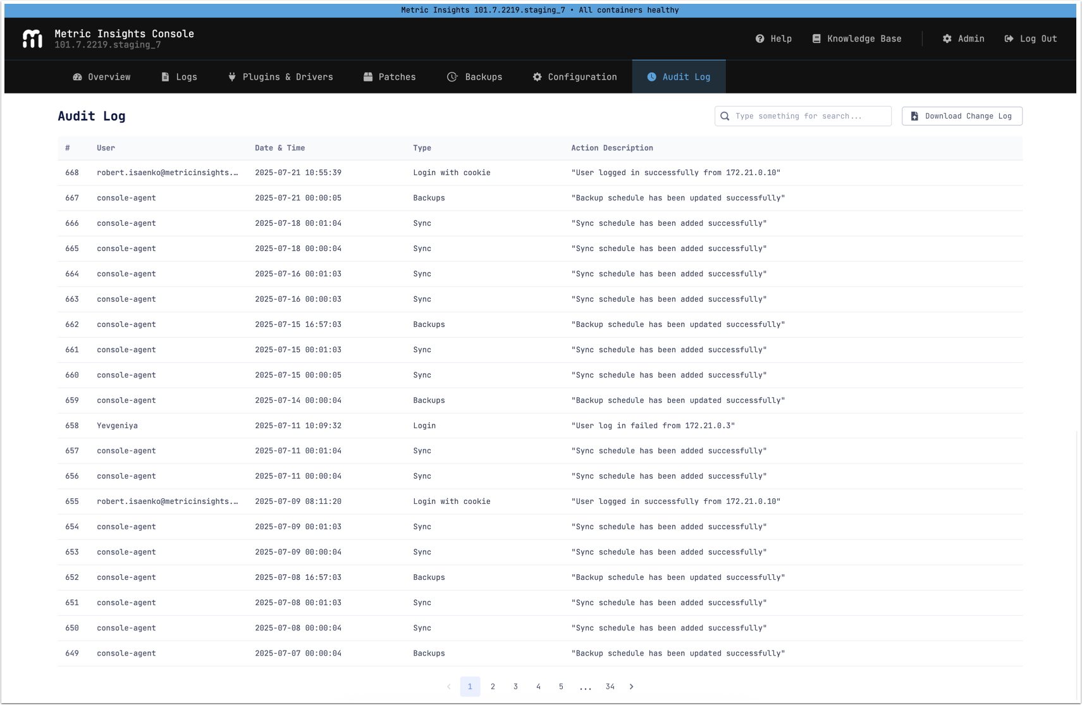Click the search magnifier icon

tap(725, 116)
